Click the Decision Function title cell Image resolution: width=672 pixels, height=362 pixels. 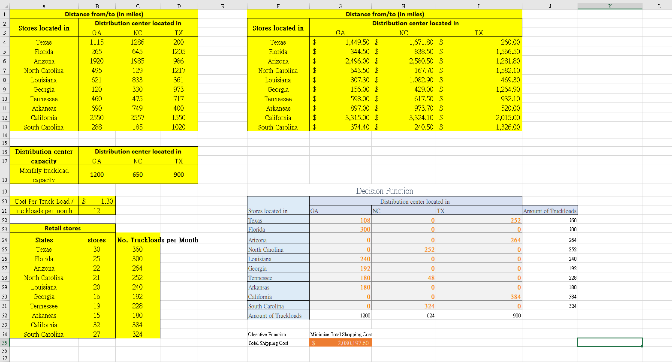tap(384, 191)
